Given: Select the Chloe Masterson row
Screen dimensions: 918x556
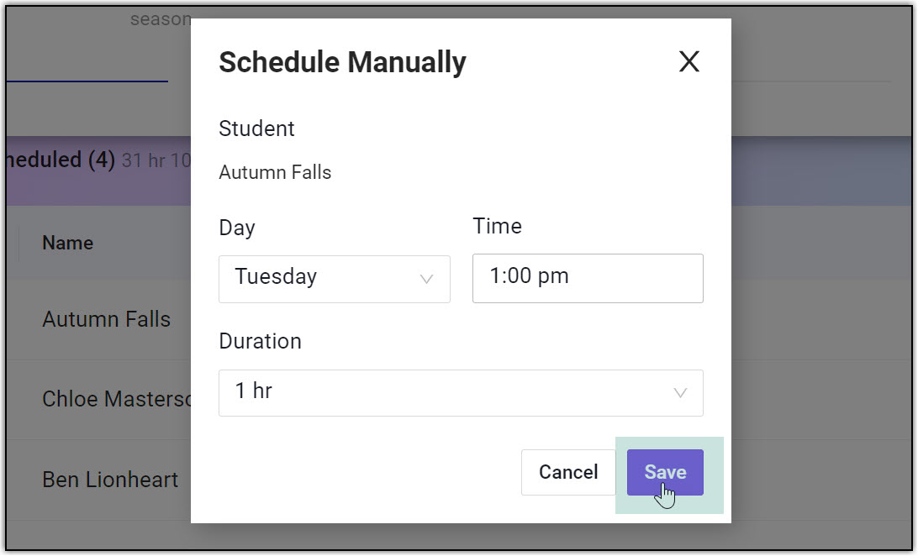Looking at the screenshot, I should pyautogui.click(x=118, y=399).
